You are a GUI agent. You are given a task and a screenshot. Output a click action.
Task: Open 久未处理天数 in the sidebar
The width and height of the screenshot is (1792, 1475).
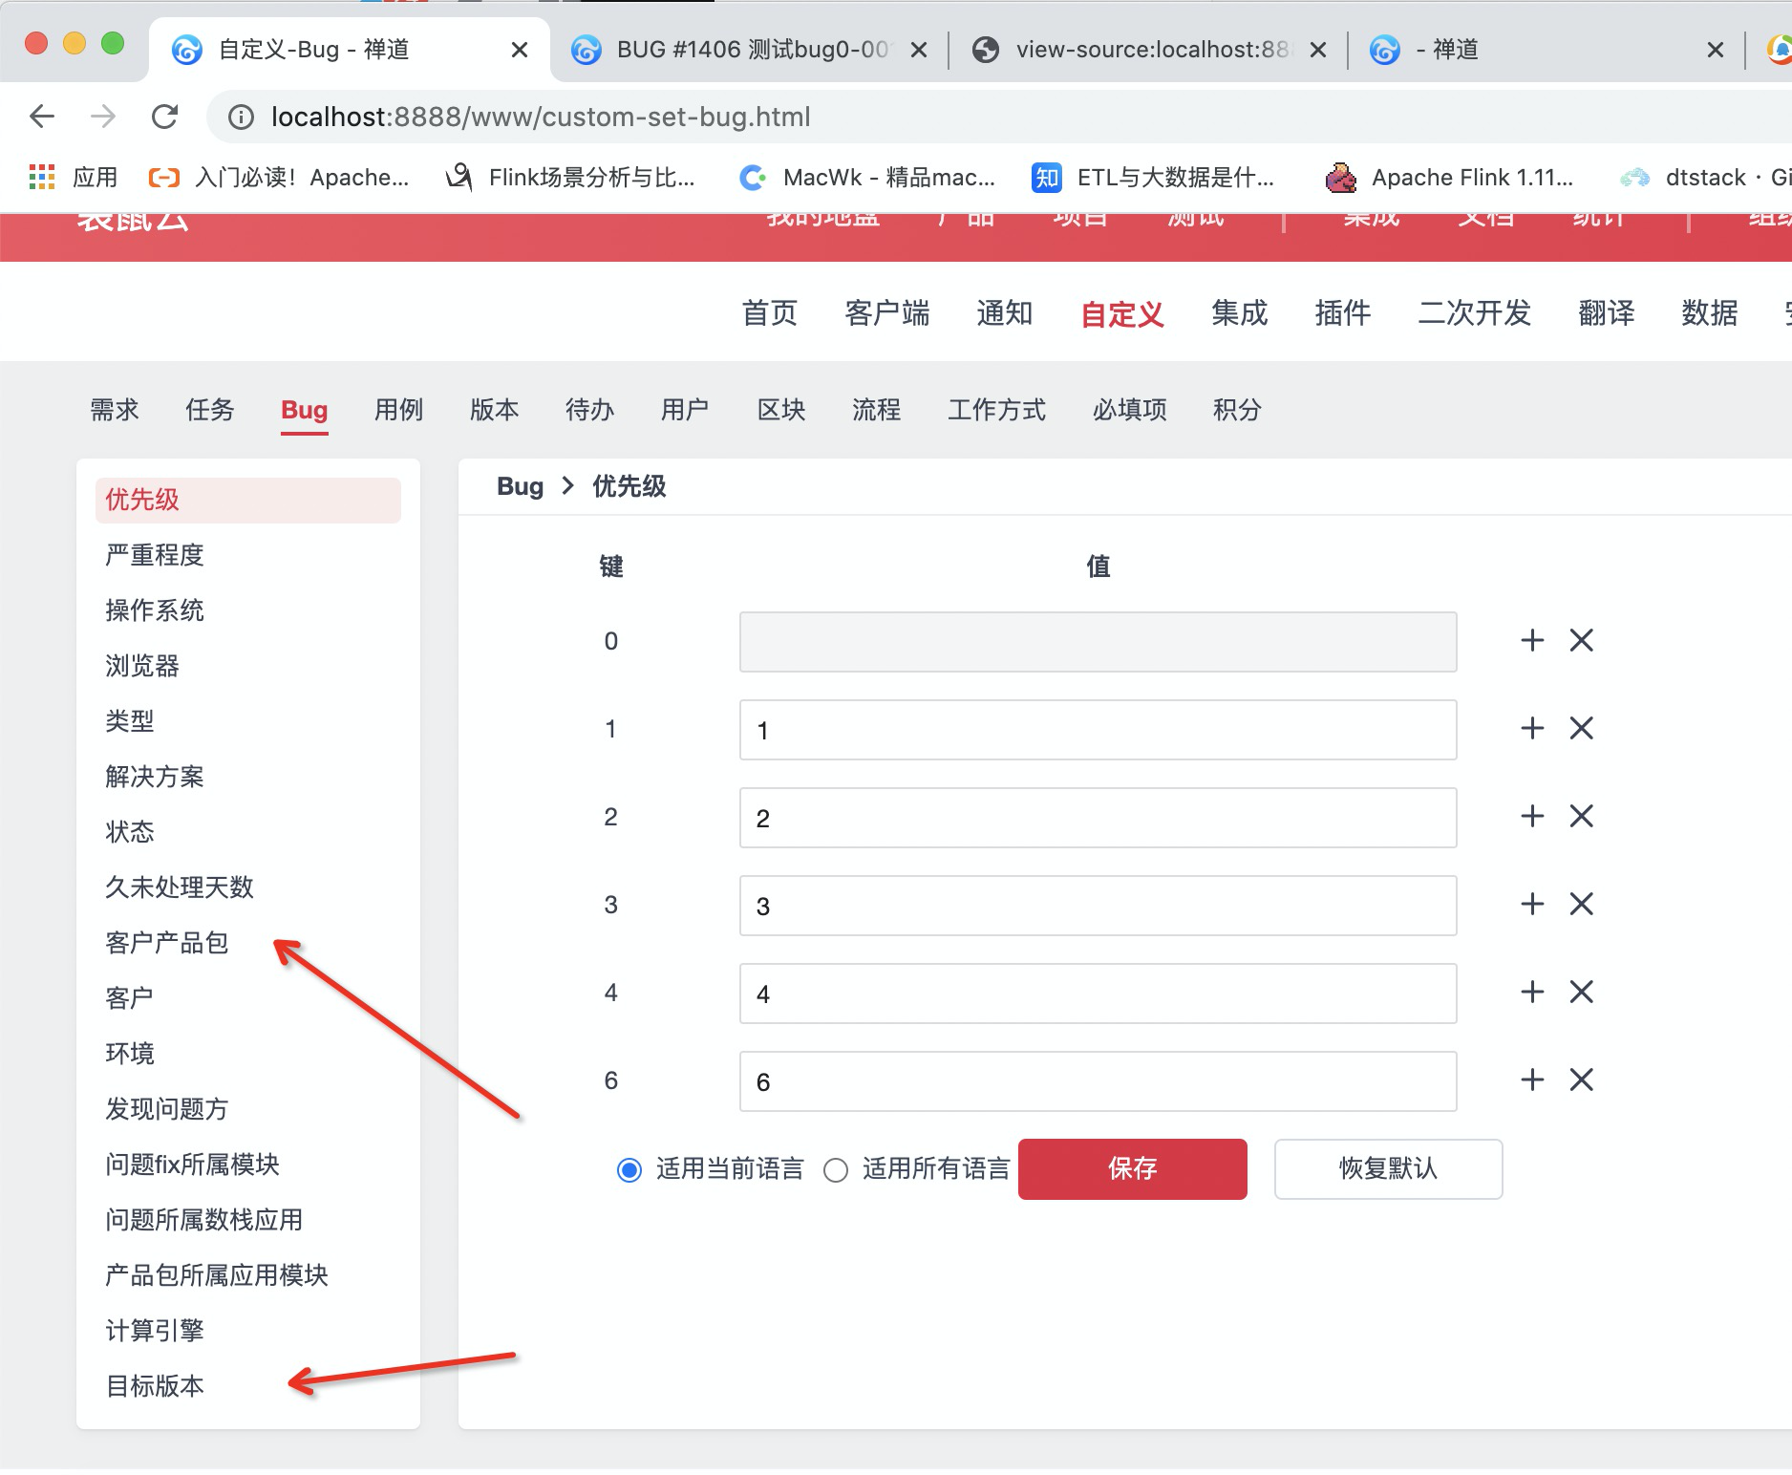click(180, 887)
